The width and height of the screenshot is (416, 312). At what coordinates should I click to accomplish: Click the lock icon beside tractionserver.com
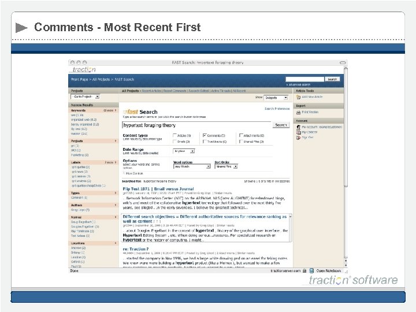(304, 270)
